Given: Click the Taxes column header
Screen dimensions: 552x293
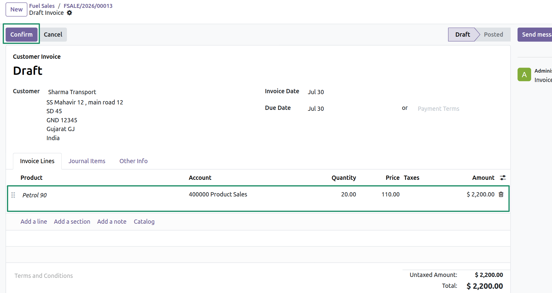Looking at the screenshot, I should (x=411, y=178).
